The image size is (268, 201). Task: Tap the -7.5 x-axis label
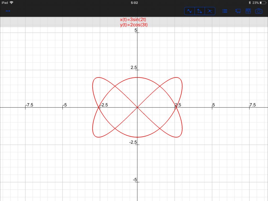click(29, 105)
